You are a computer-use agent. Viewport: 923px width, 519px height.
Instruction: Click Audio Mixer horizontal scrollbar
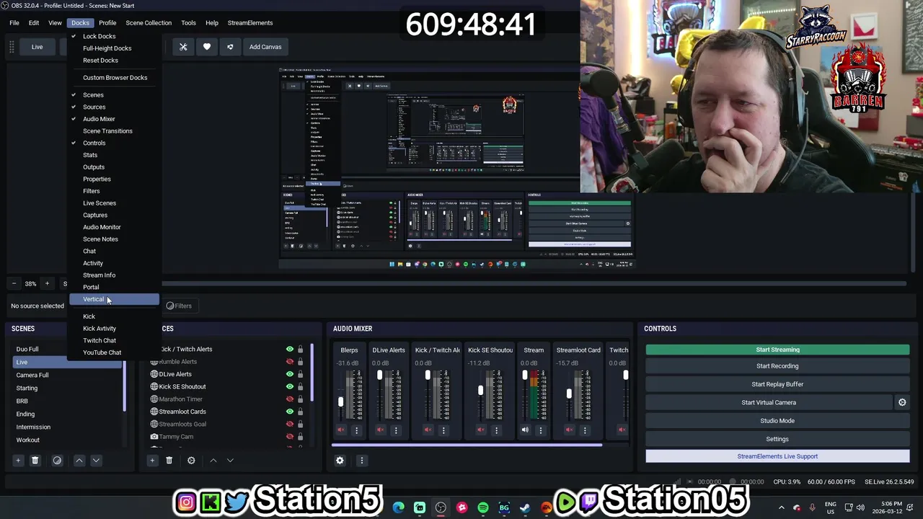tap(467, 445)
